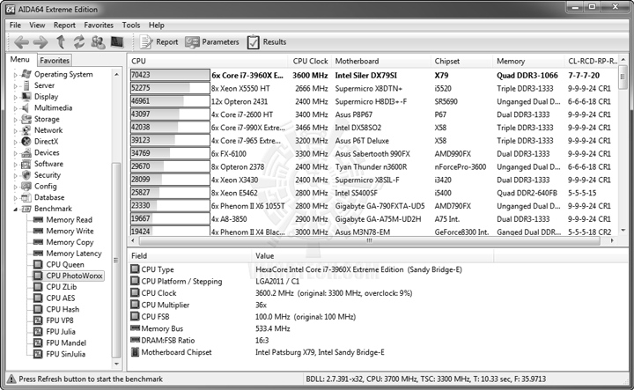The width and height of the screenshot is (634, 390).
Task: Switch to the Favorites tab
Action: [x=55, y=60]
